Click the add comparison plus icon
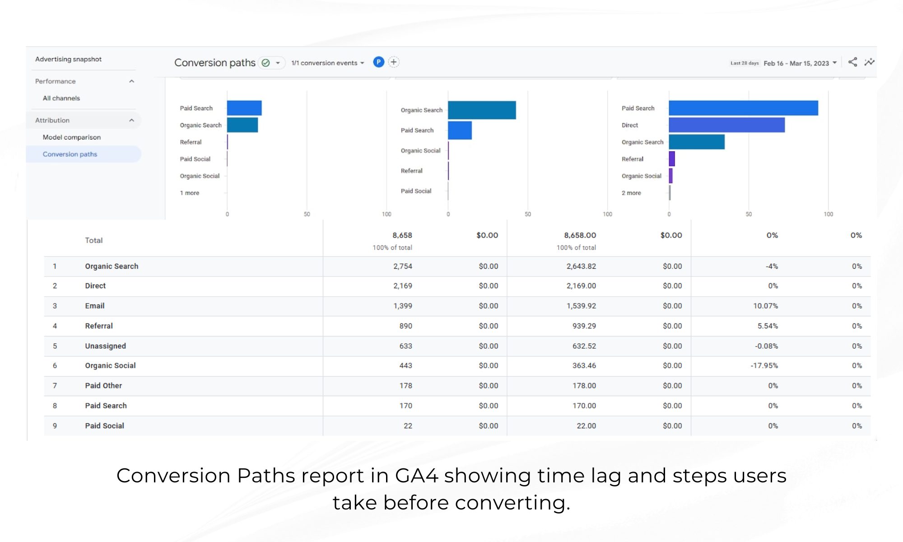 pyautogui.click(x=394, y=62)
